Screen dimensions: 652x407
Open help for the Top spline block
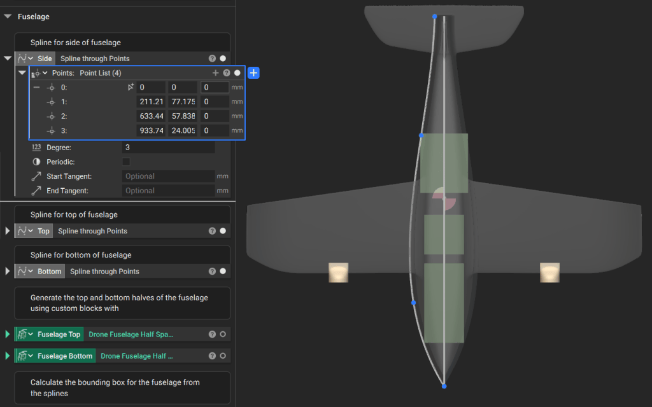click(x=212, y=231)
